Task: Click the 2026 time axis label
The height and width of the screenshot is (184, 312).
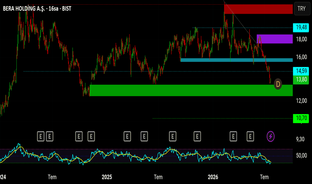Action: (213, 177)
